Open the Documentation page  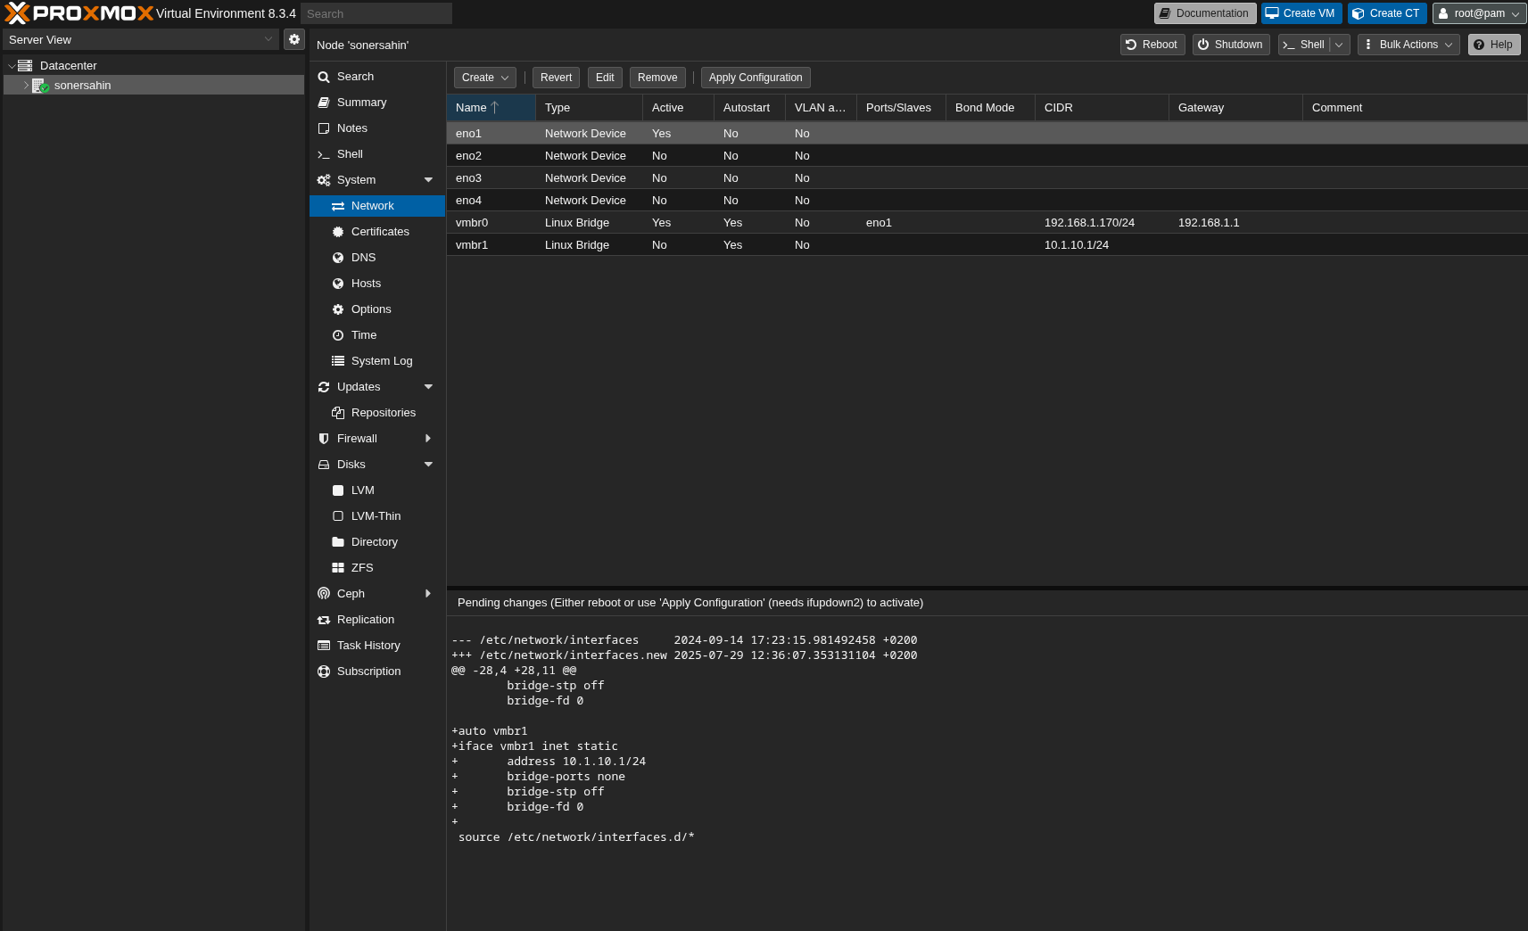1203,13
